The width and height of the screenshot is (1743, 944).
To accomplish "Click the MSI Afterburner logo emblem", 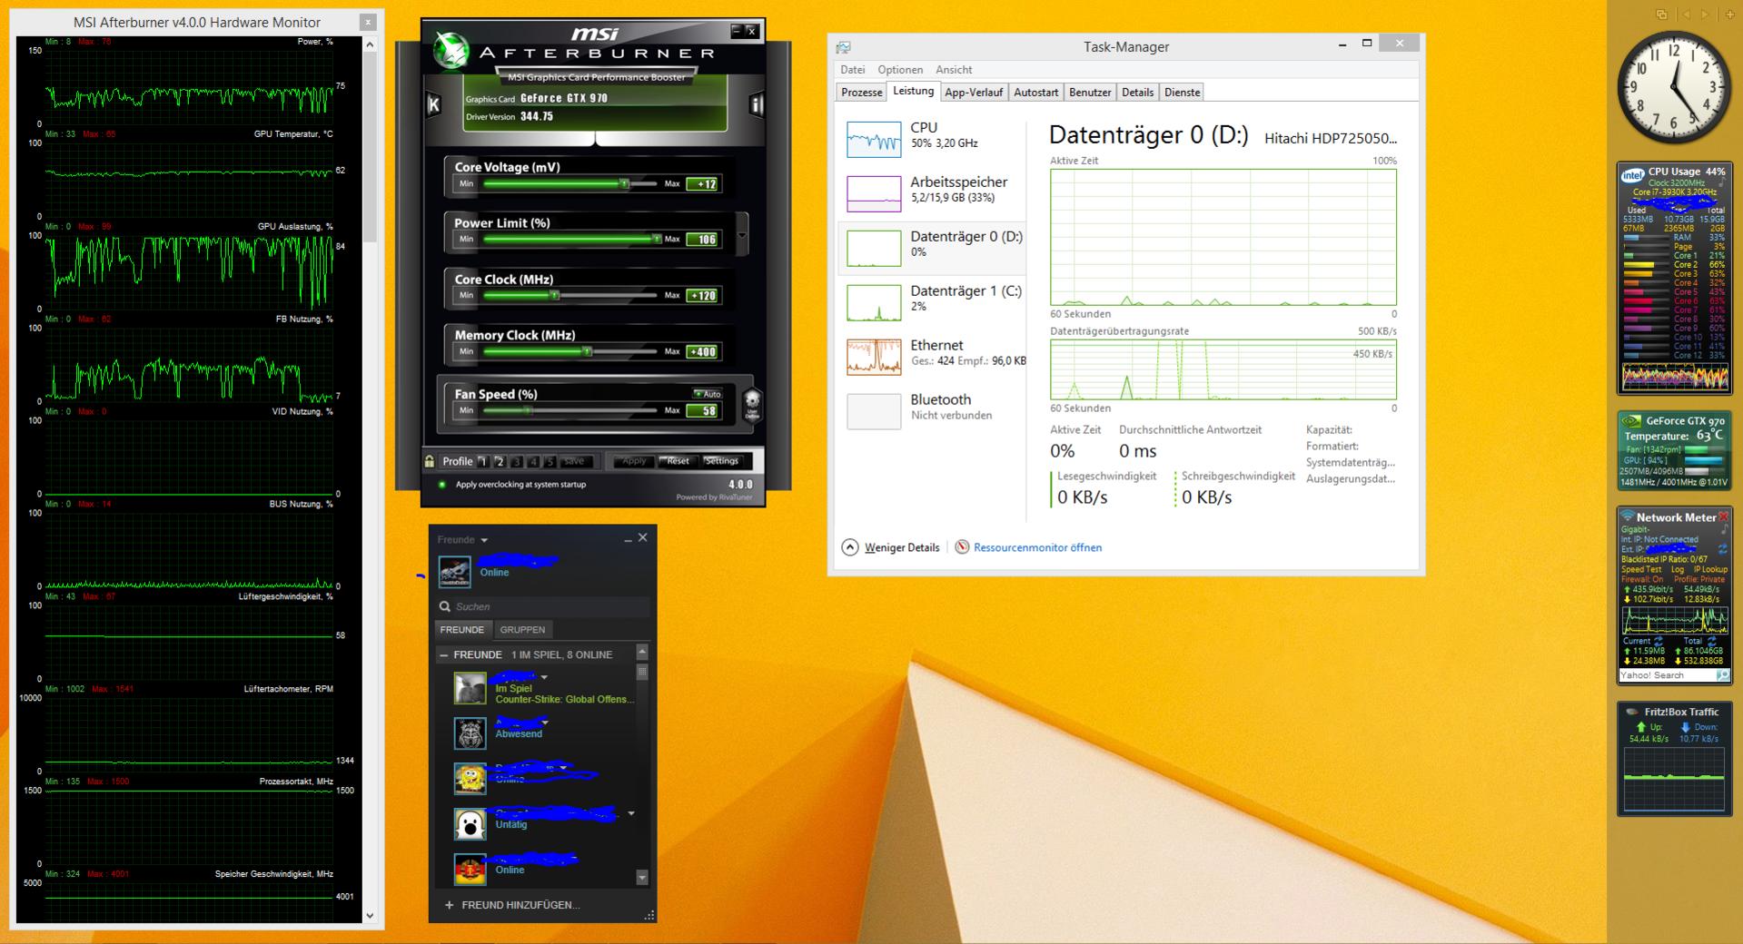I will (451, 50).
